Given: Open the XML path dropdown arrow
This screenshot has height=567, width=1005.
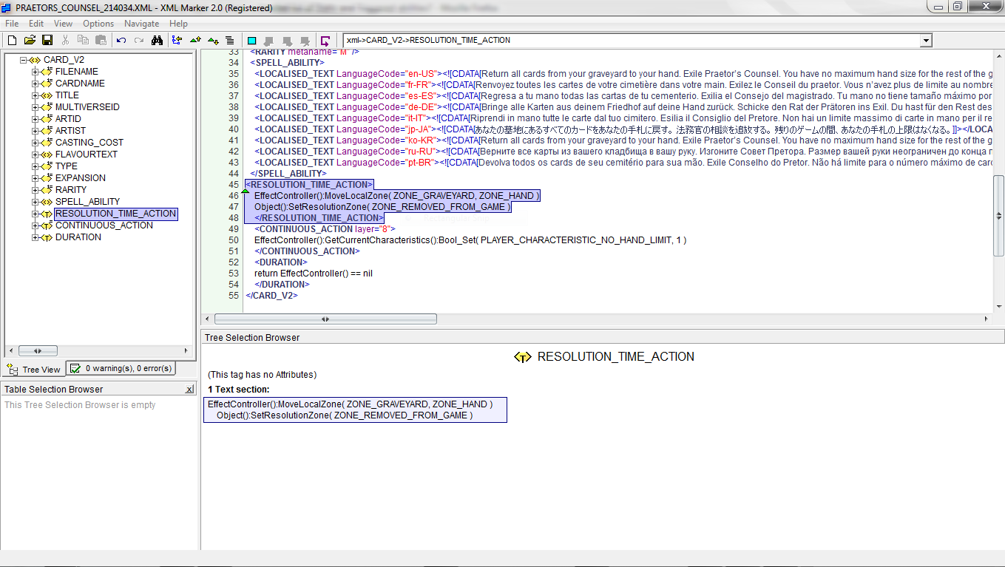Looking at the screenshot, I should (x=925, y=41).
